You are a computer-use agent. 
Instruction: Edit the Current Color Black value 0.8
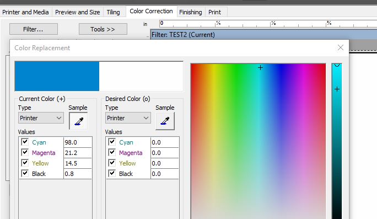click(x=78, y=174)
